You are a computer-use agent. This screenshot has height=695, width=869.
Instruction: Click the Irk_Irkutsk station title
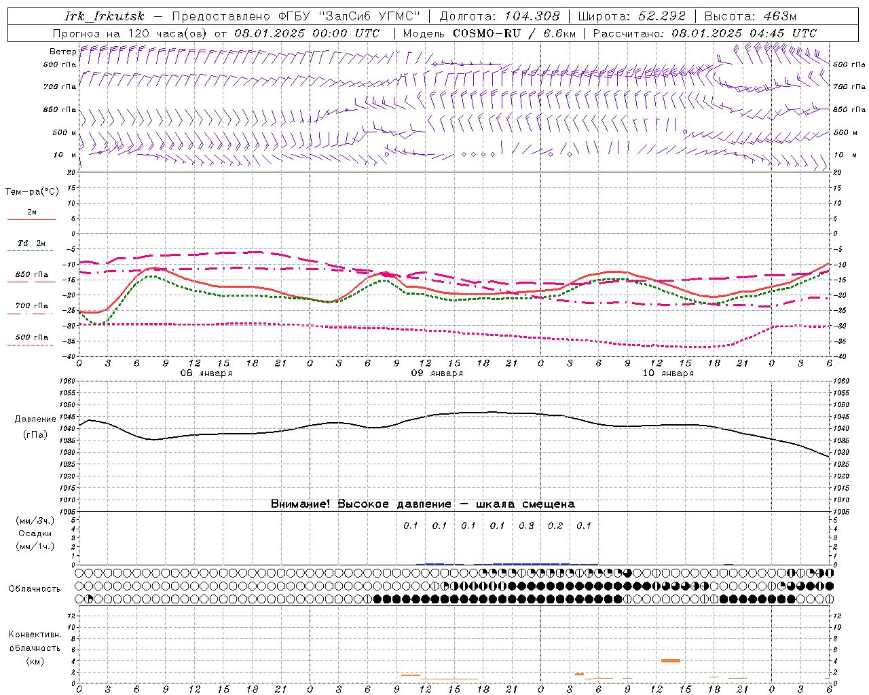105,16
